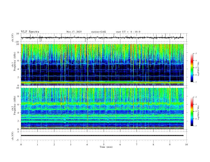The width and height of the screenshot is (210, 162).
Task: Click time-axis tick label "7"
Action: (x=137, y=145)
